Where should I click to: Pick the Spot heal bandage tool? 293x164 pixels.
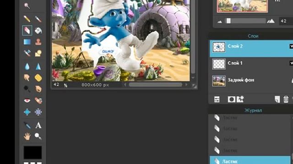38,101
